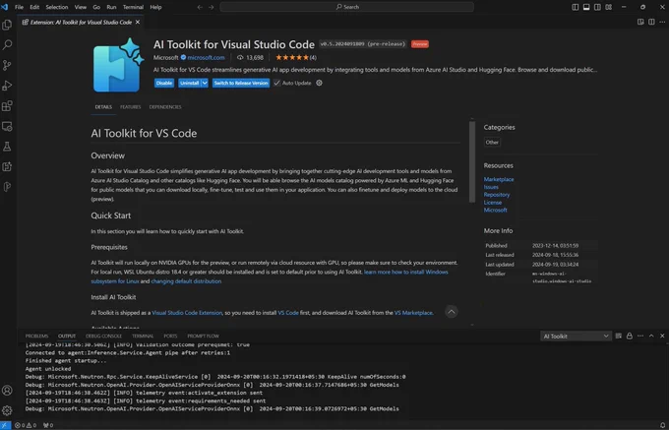Viewport: 669px width, 430px height.
Task: Click the AI Toolkit extension logo
Action: click(x=118, y=64)
